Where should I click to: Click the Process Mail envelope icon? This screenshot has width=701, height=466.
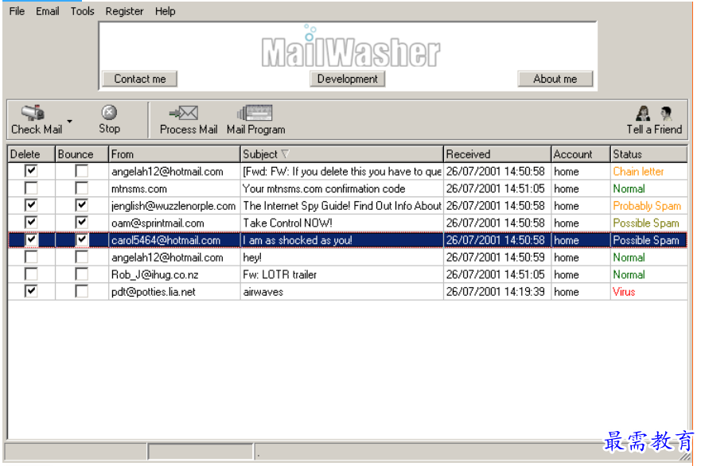pos(184,113)
